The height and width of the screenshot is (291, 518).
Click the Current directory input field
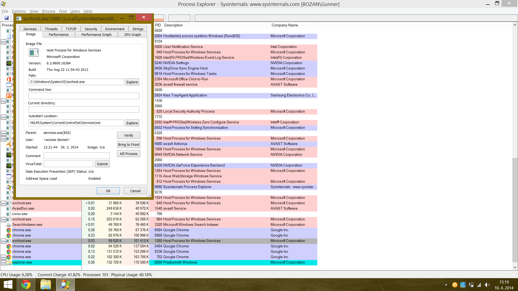pyautogui.click(x=84, y=109)
